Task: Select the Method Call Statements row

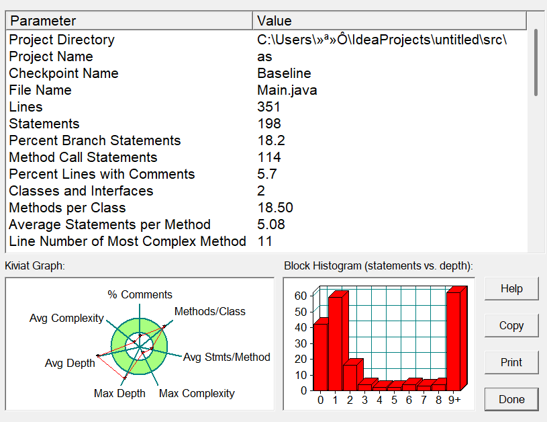Action: [x=266, y=157]
